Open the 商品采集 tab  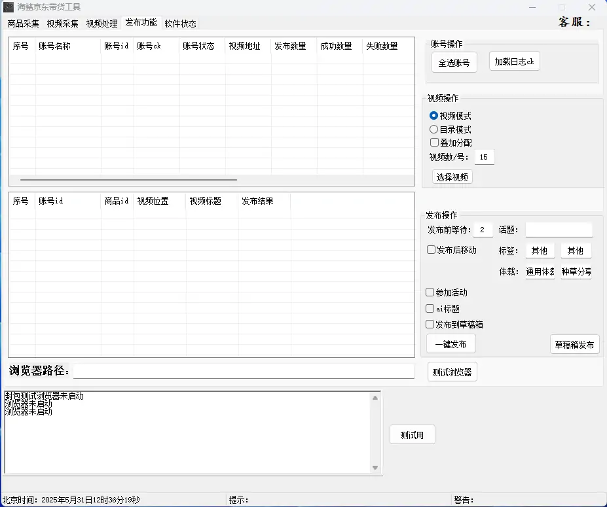[x=23, y=24]
